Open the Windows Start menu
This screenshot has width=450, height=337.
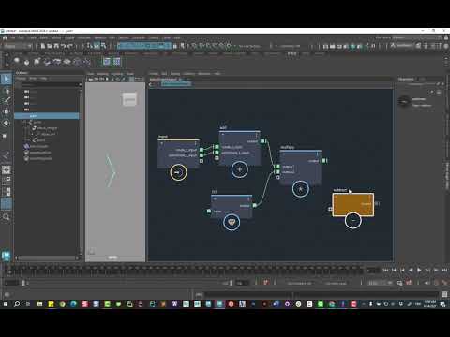pyautogui.click(x=6, y=303)
